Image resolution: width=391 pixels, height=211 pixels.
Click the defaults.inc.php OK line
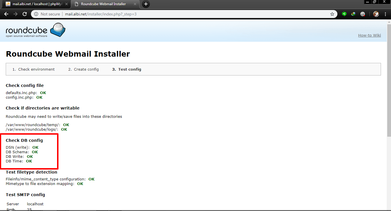tap(26, 93)
